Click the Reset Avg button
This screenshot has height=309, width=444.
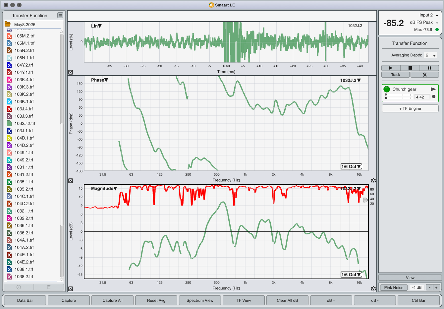[156, 300]
